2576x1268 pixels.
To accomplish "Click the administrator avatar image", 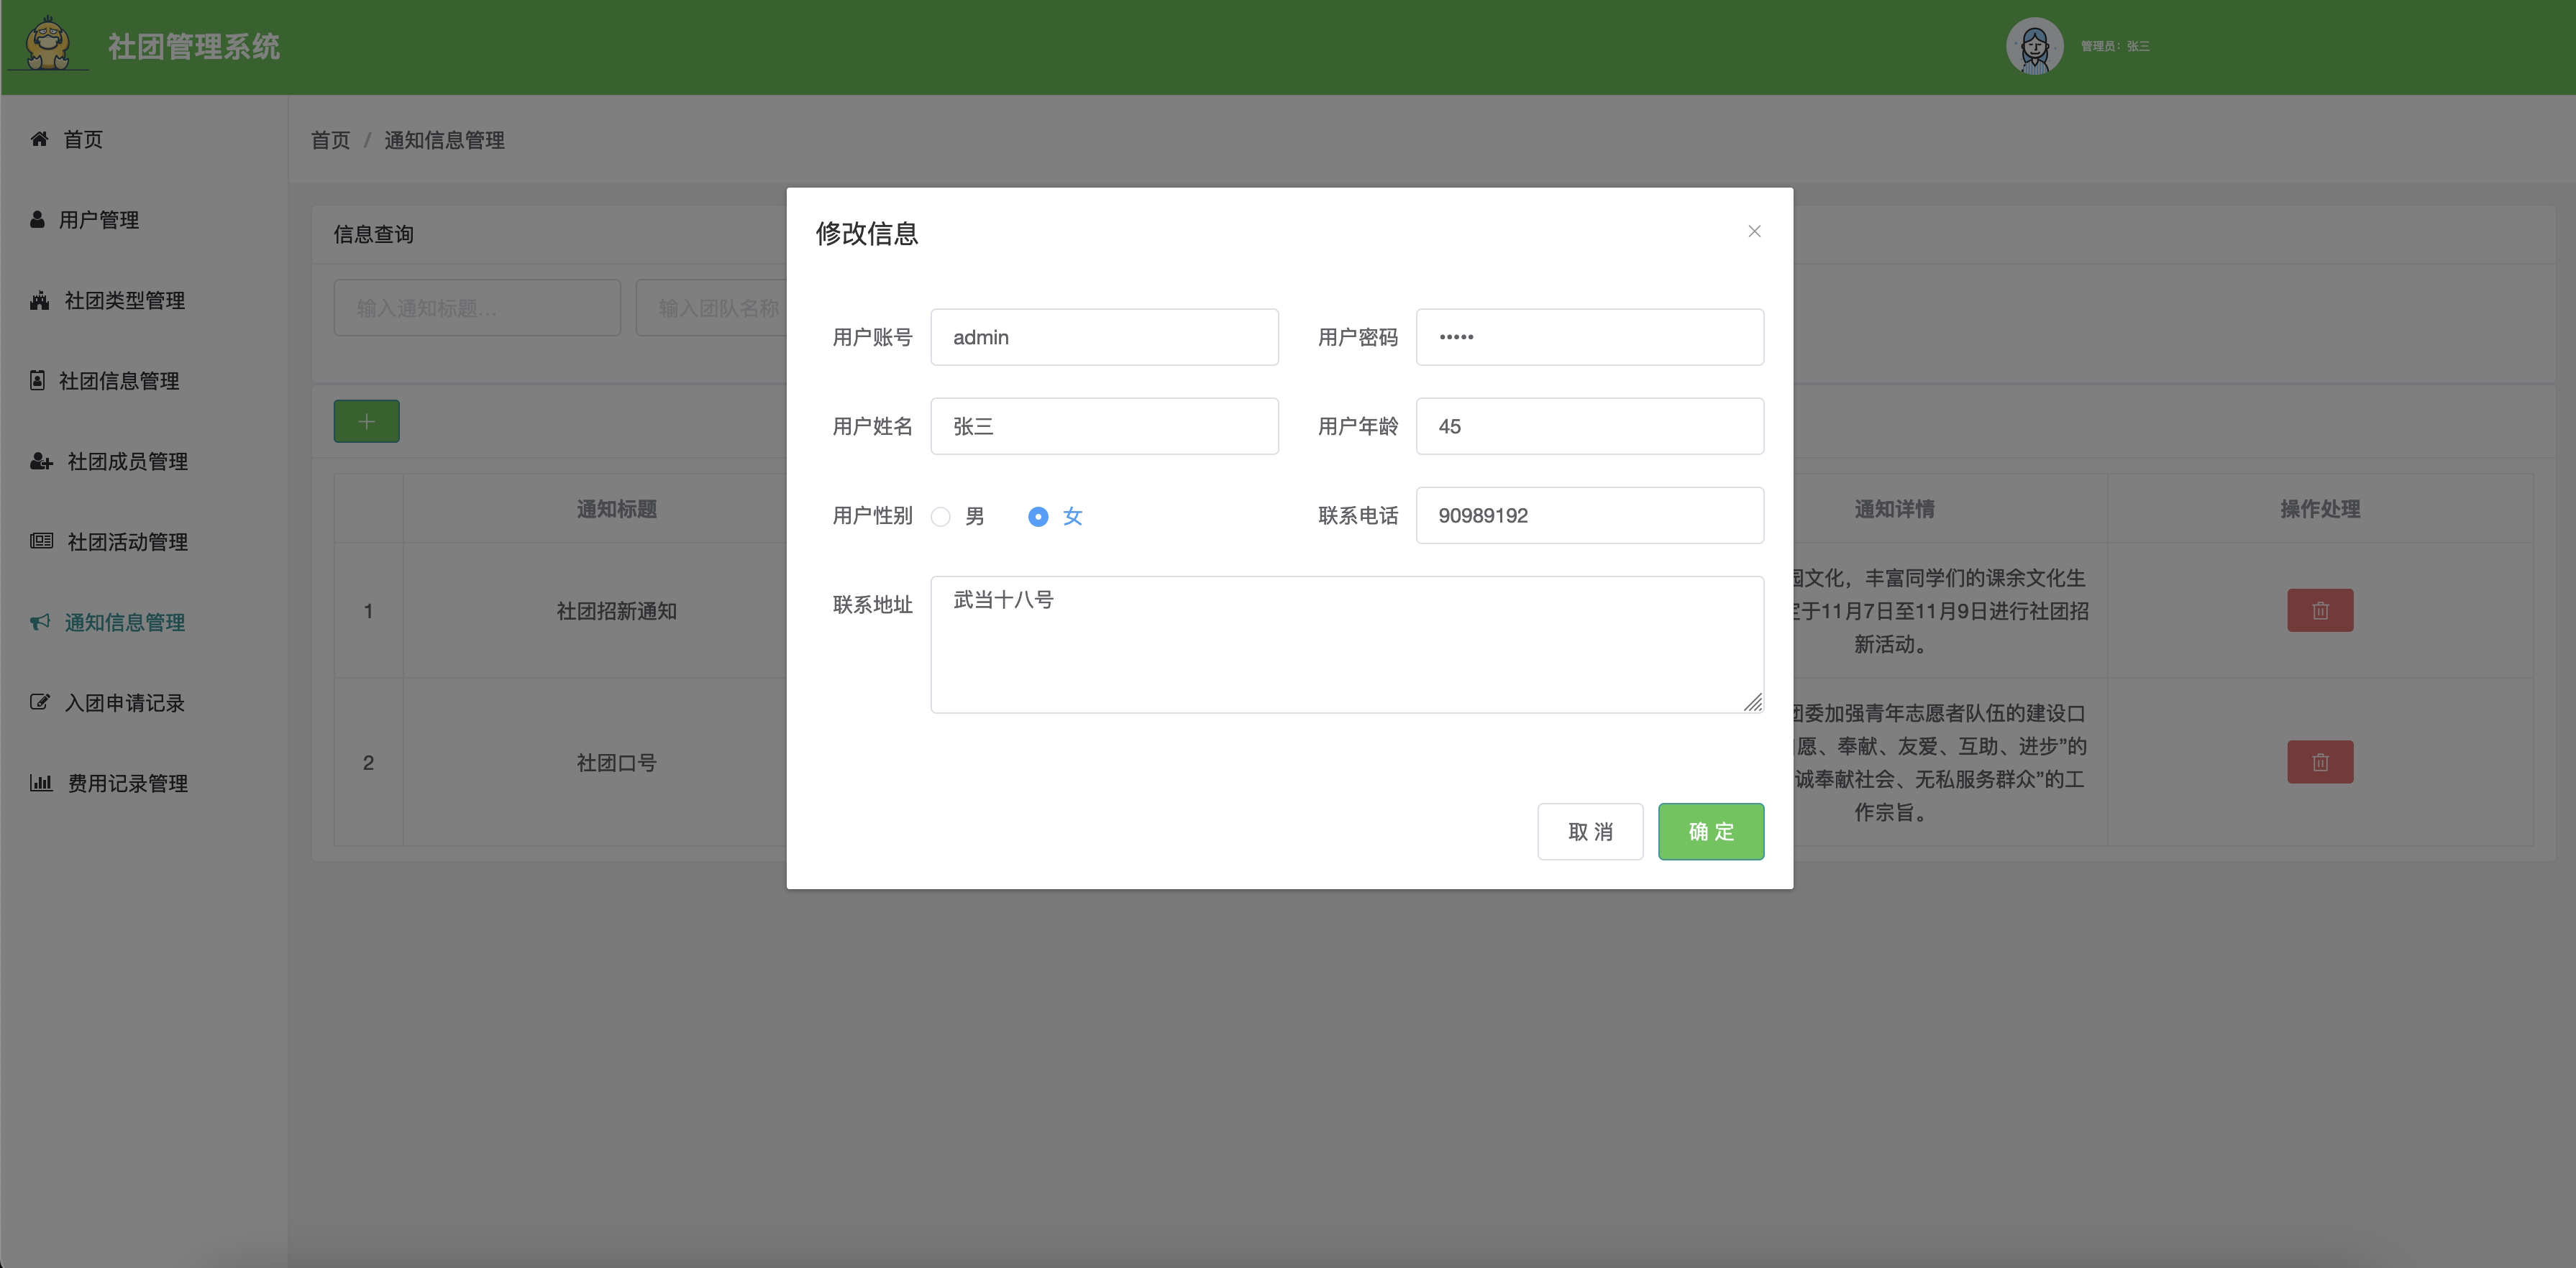I will (2034, 46).
